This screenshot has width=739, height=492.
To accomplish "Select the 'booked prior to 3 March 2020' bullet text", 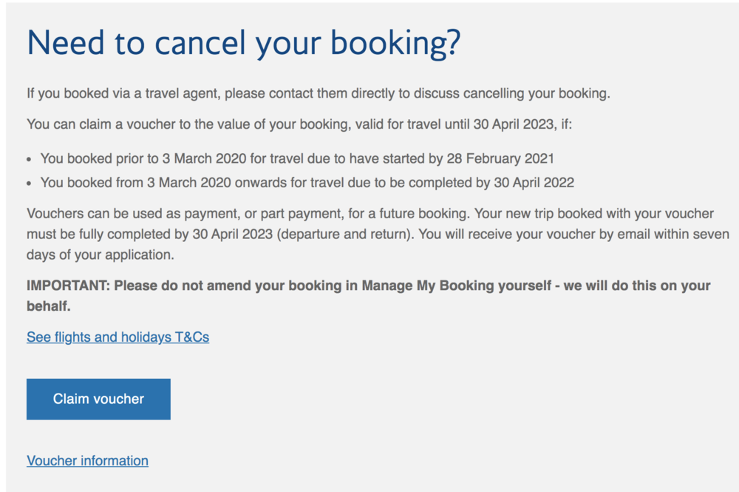I will pos(297,158).
